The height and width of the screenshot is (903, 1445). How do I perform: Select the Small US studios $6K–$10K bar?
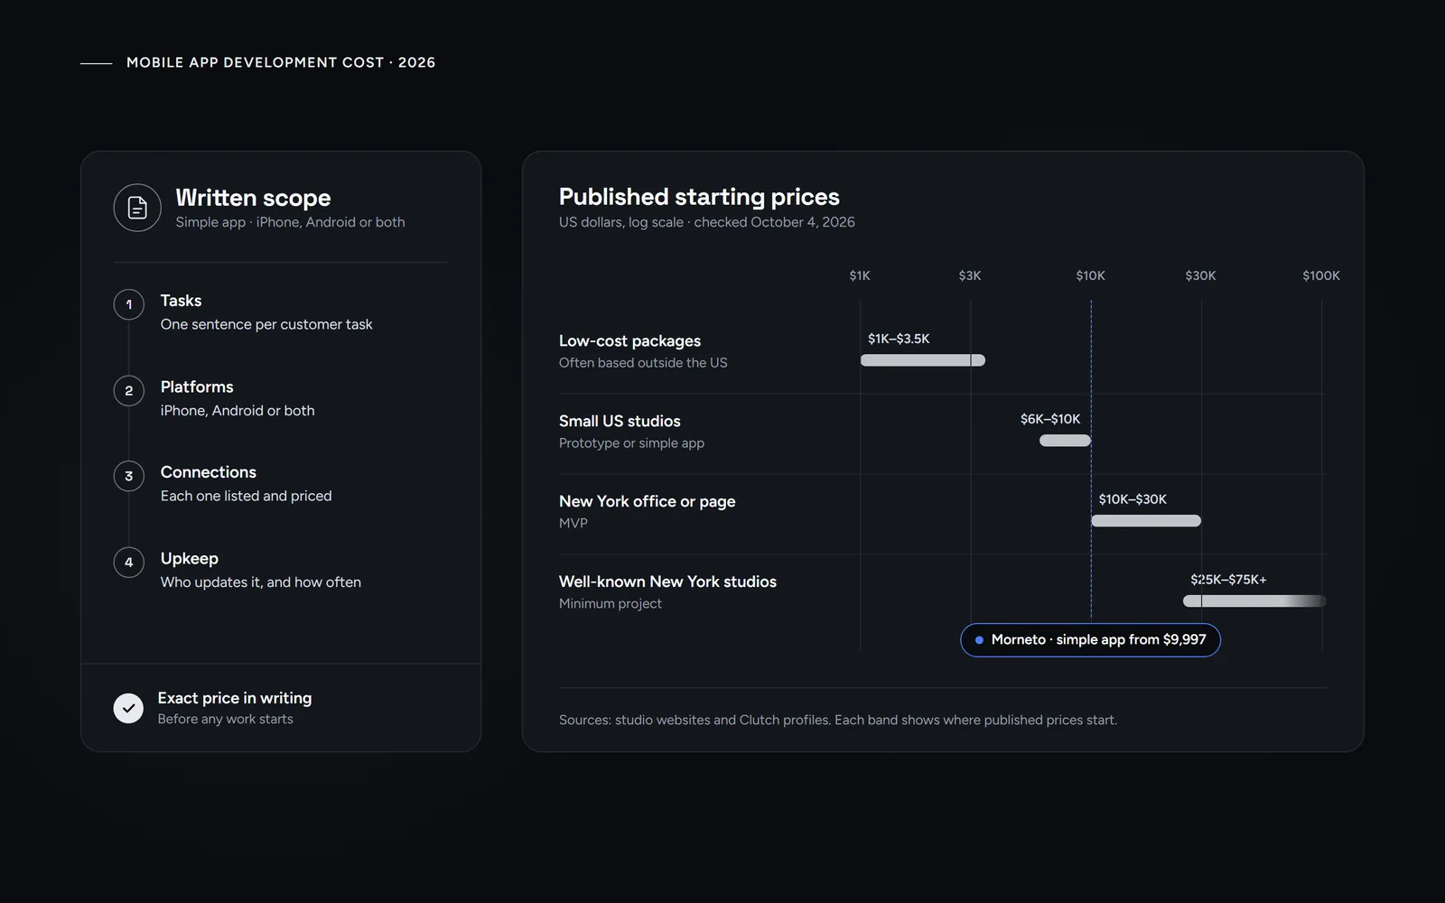[1066, 441]
